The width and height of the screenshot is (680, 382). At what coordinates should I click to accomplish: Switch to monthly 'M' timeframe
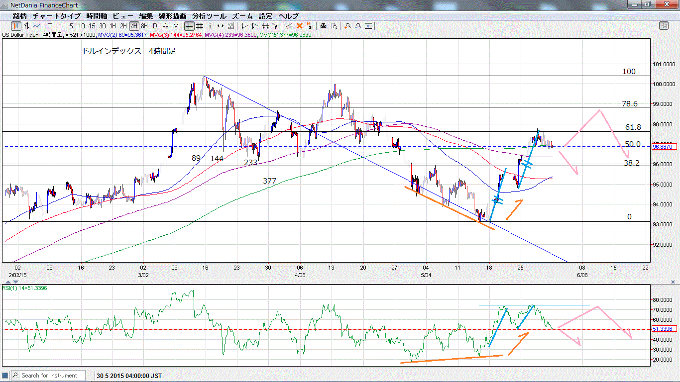coord(176,26)
